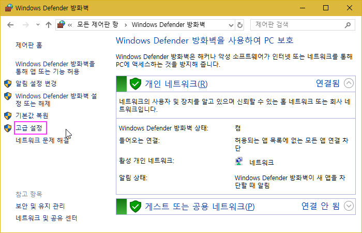Open recent locations chevron next to forward arrow
This screenshot has width=362, height=233.
[x=38, y=25]
